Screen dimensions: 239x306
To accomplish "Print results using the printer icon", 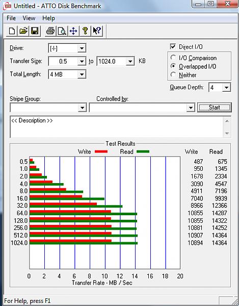I will (50, 31).
